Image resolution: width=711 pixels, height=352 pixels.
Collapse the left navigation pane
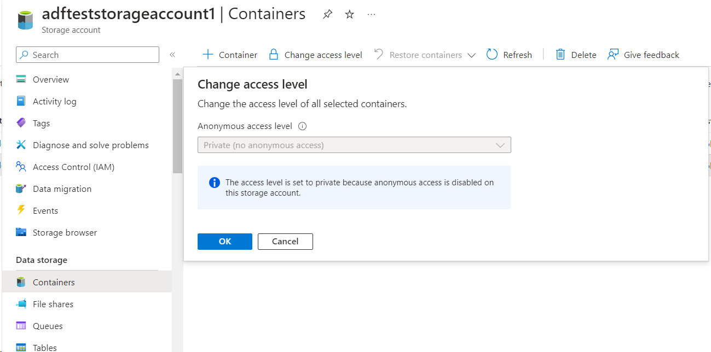[x=172, y=55]
